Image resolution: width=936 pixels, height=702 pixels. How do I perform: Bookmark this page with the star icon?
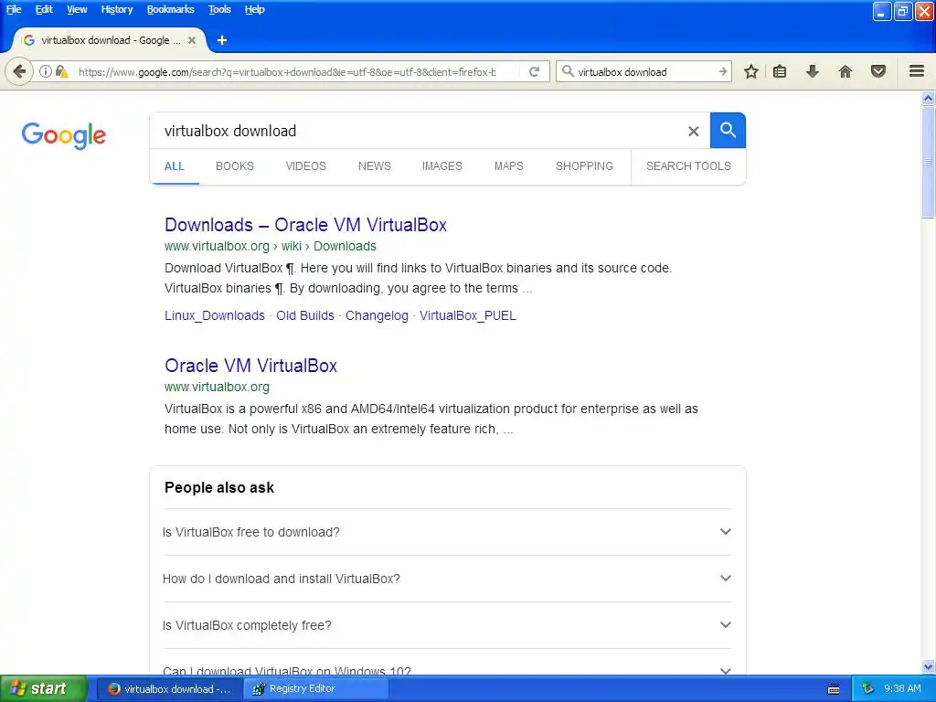751,71
